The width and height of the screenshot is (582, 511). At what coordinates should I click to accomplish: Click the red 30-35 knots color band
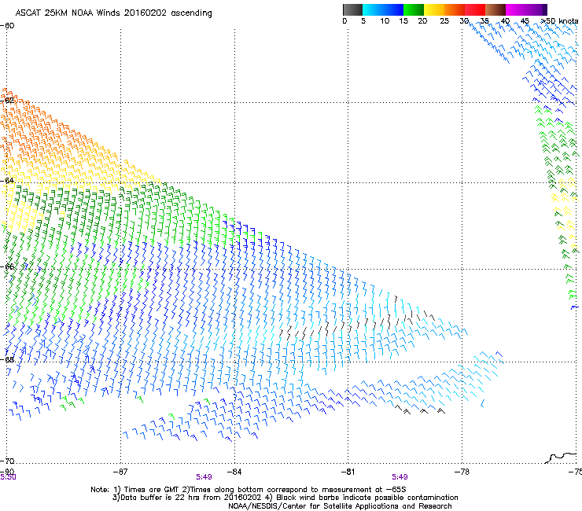[x=475, y=9]
